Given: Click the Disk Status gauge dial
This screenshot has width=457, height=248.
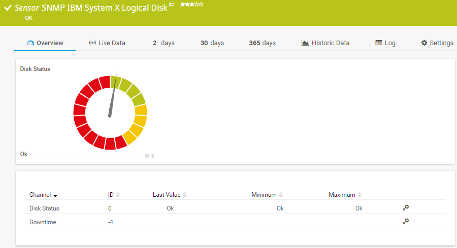Looking at the screenshot, I should click(x=110, y=112).
